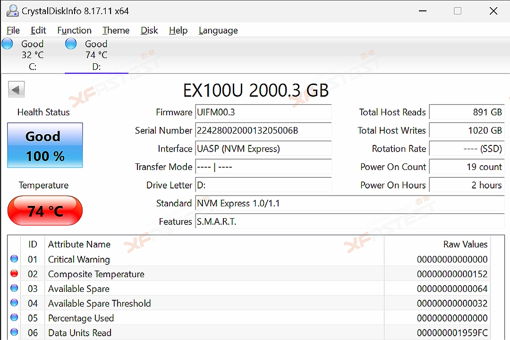Viewport: 510px width, 340px height.
Task: Click the blue status orb for drive D:
Action: click(x=70, y=43)
